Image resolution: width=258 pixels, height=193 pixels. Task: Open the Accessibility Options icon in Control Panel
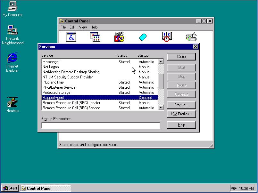tap(71, 37)
